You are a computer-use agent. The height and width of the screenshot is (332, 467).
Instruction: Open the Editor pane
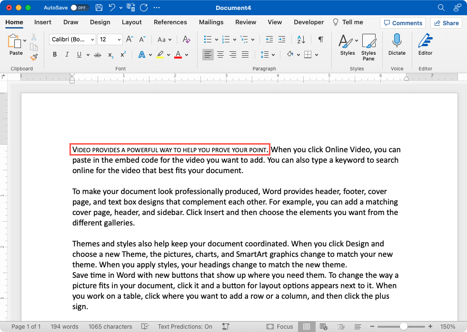coord(425,45)
